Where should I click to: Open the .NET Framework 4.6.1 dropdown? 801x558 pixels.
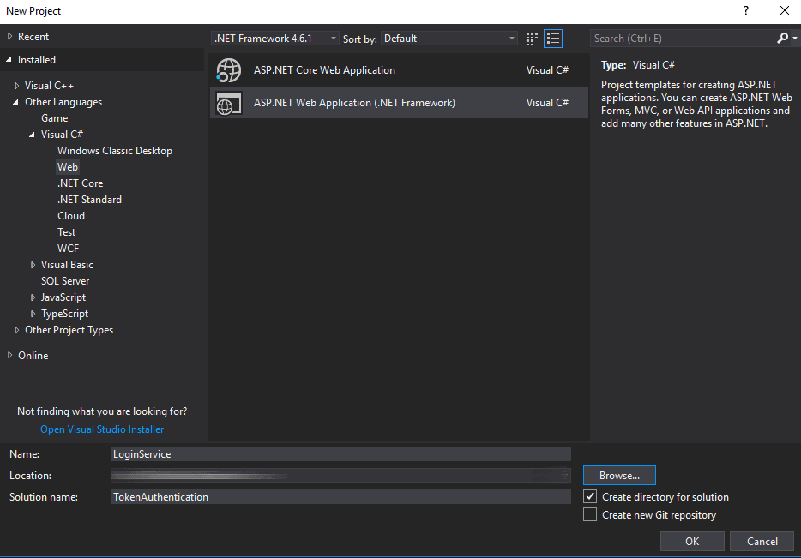pyautogui.click(x=274, y=39)
